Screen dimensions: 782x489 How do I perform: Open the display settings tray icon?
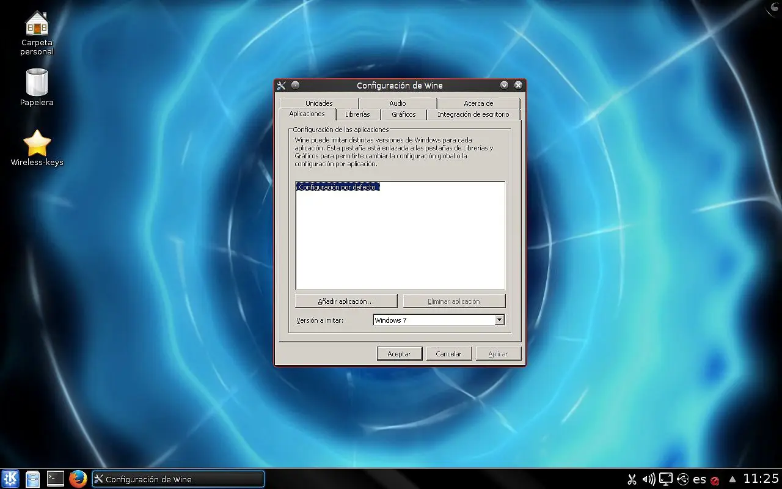[x=666, y=480]
